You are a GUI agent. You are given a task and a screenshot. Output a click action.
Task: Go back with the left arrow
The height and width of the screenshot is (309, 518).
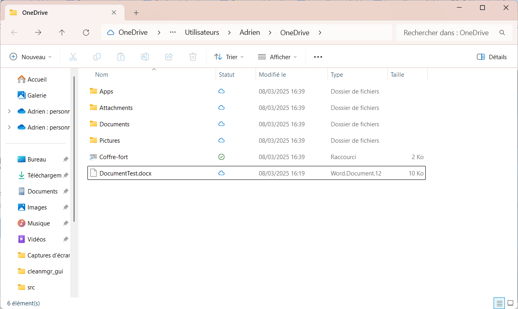14,32
